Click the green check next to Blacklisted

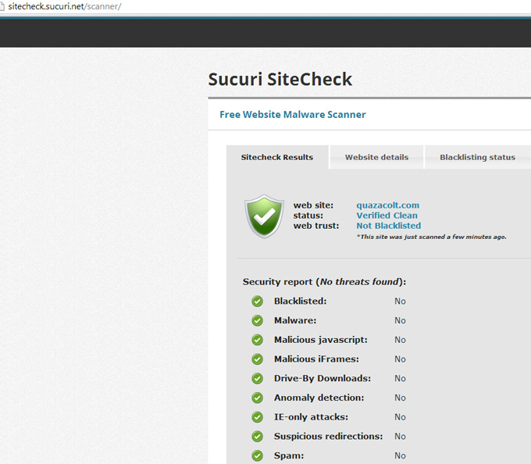point(258,301)
